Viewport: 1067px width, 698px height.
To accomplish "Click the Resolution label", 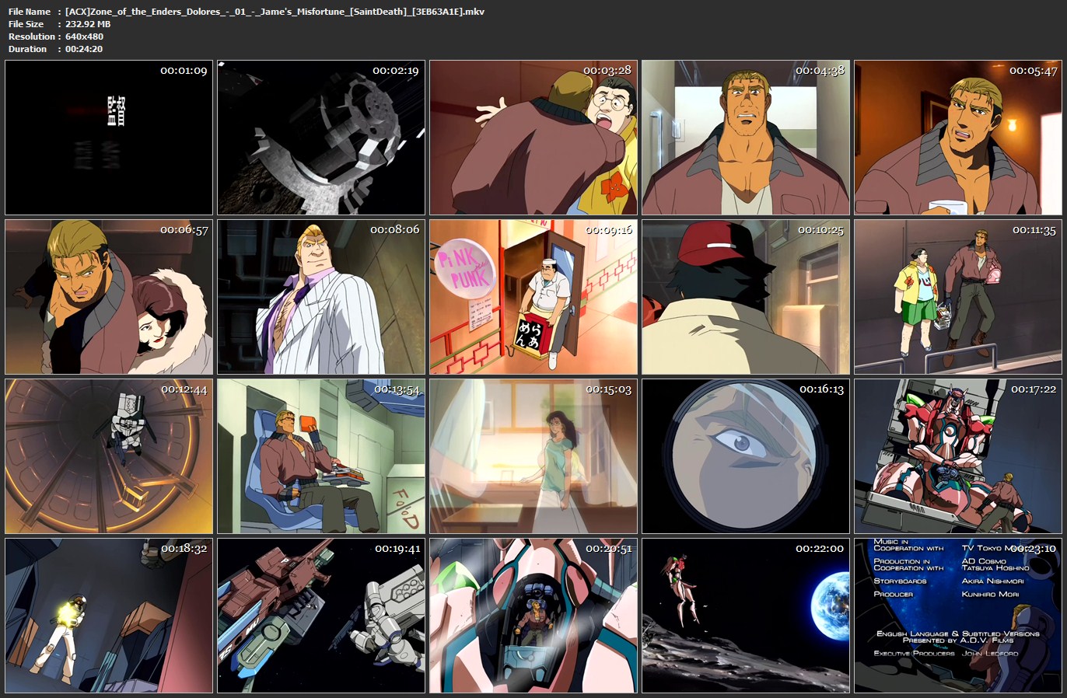I will tap(32, 37).
